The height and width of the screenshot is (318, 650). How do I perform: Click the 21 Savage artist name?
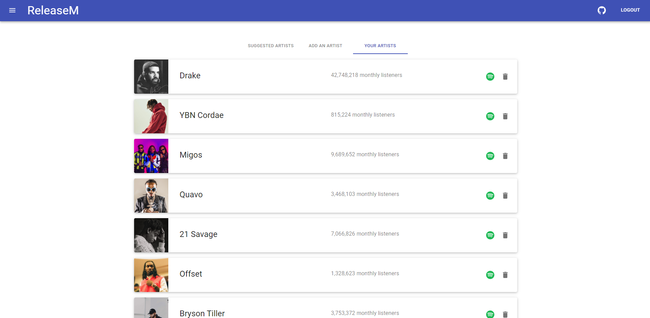click(x=198, y=234)
